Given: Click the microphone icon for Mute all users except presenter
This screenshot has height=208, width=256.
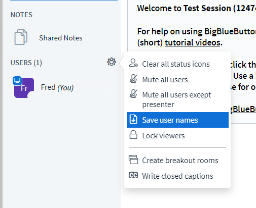Looking at the screenshot, I should (133, 94).
